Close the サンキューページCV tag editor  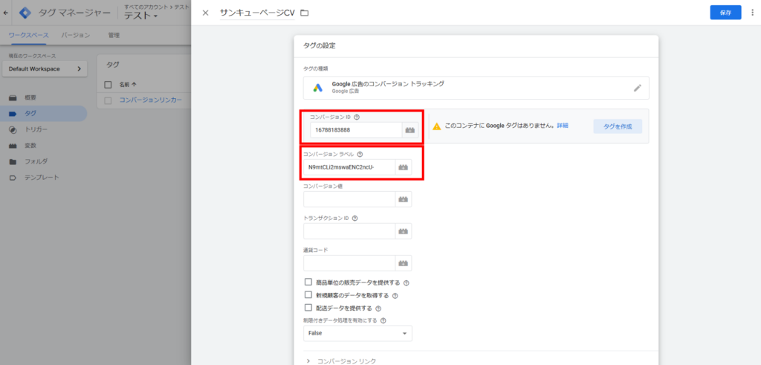(205, 13)
